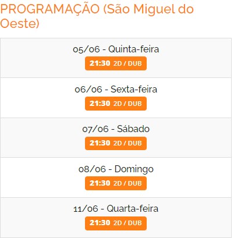
Task: Click the bold 21:30 time under Quarta-feira
Action: (100, 223)
